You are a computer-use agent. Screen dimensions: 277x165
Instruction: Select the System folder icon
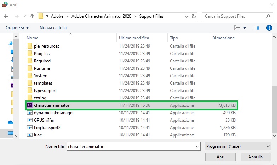30,76
